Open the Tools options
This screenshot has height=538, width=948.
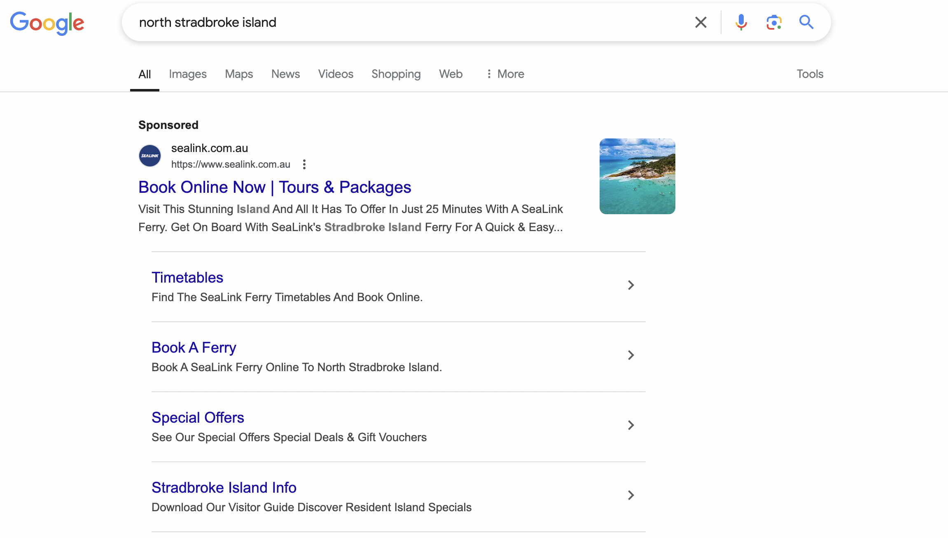[810, 74]
